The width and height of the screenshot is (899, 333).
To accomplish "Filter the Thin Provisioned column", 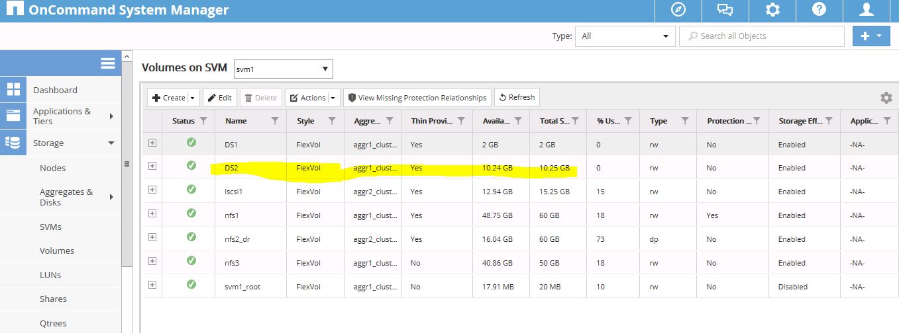I will click(x=460, y=121).
